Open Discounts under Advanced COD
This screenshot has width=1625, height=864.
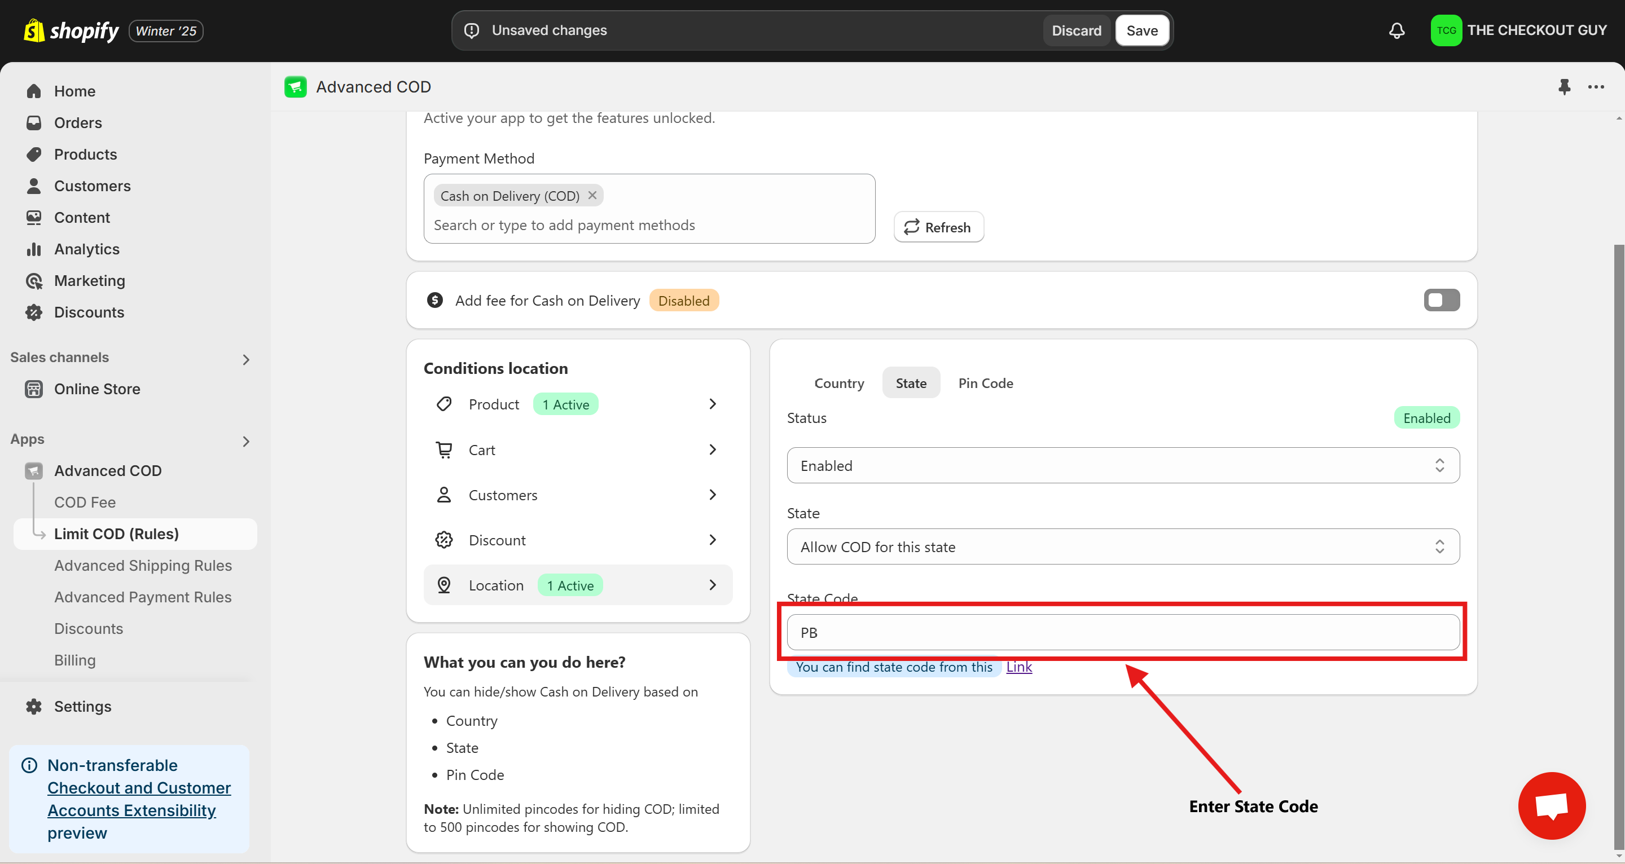89,628
